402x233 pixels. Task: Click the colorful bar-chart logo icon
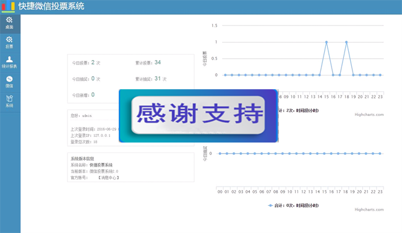[8, 6]
